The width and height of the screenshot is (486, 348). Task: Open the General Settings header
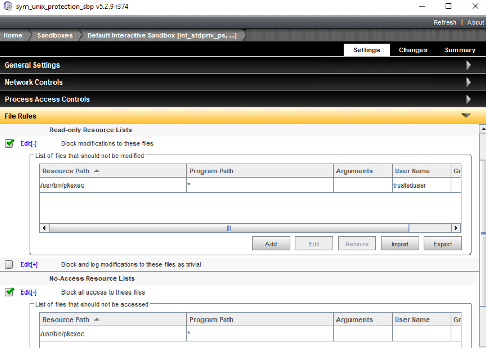tap(243, 65)
